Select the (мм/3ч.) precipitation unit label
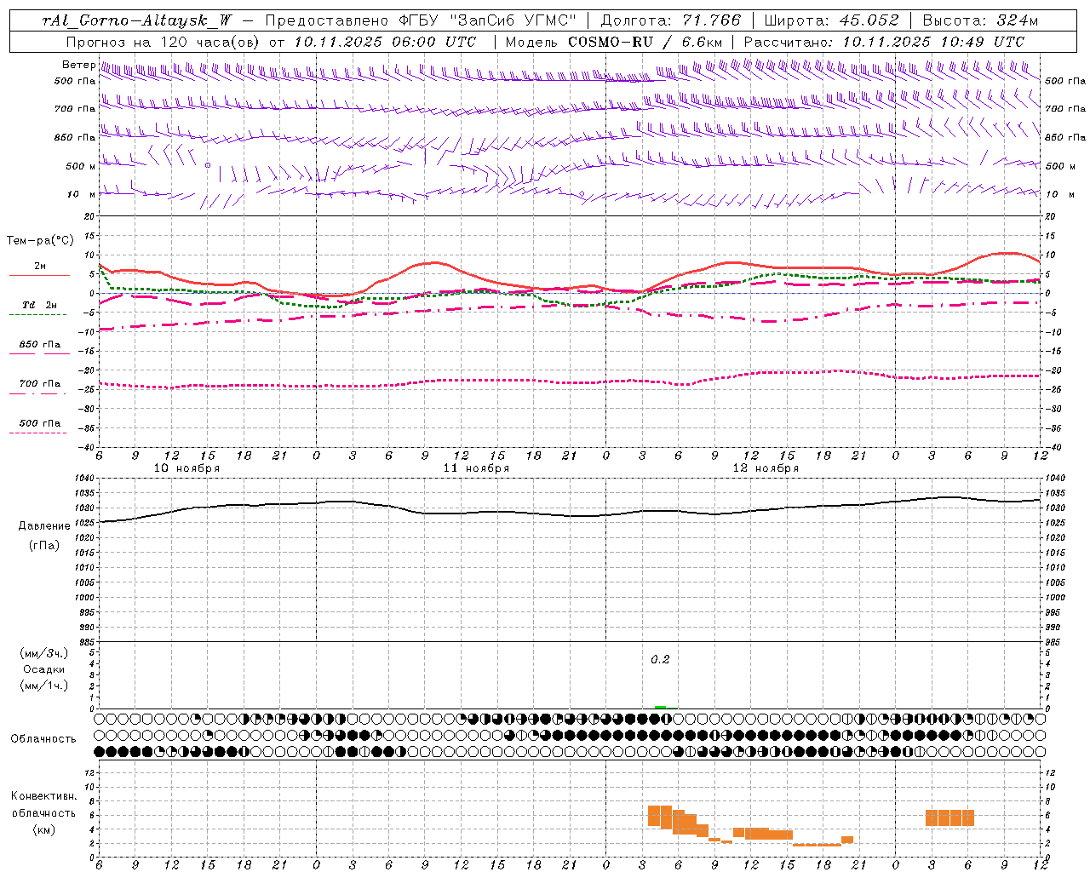 (x=44, y=653)
